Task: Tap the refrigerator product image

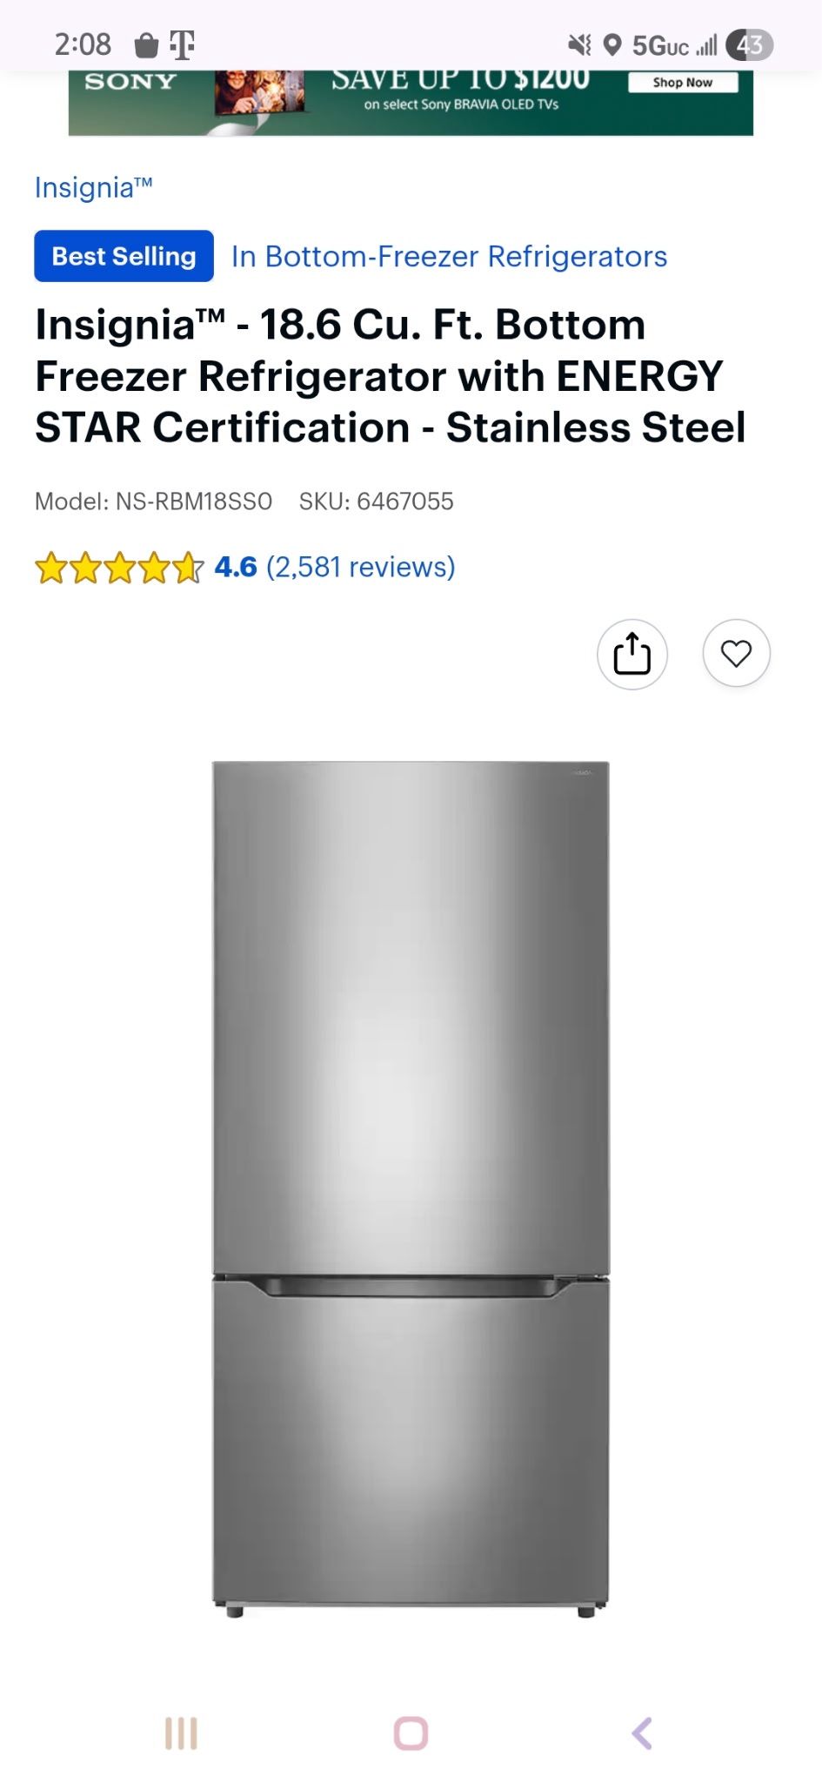Action: point(411,1189)
